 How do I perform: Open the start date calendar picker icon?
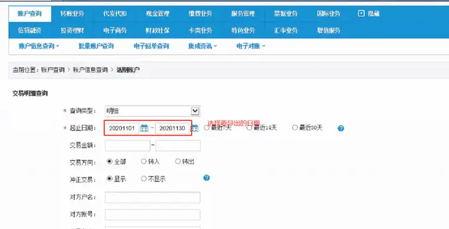point(144,128)
